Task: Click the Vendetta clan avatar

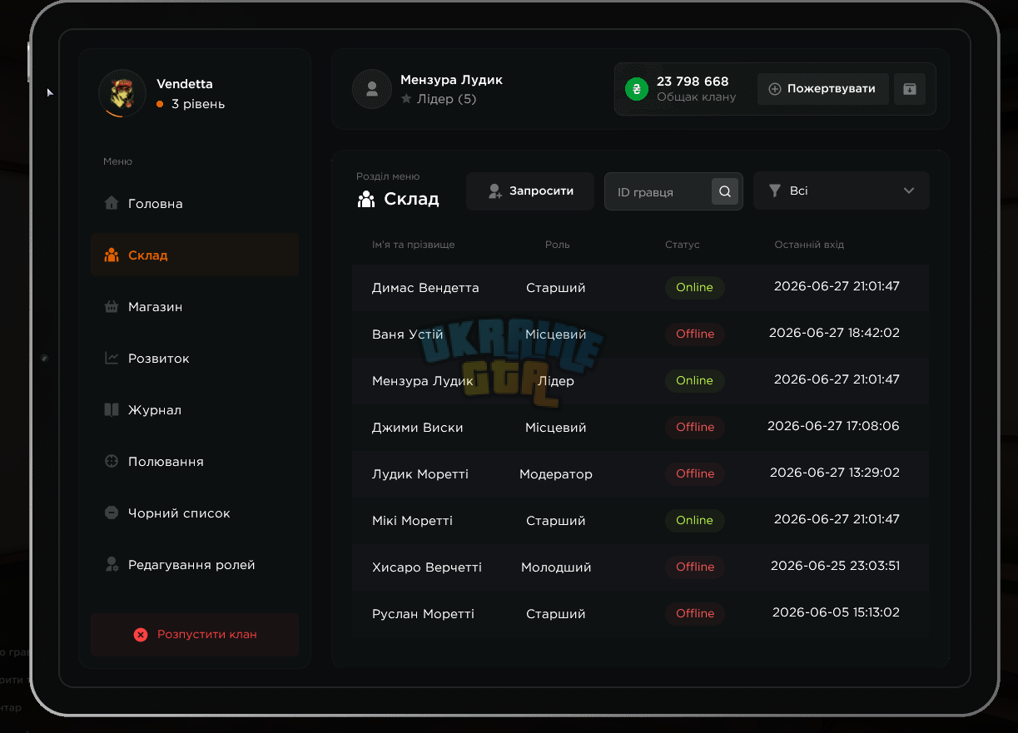Action: tap(122, 93)
